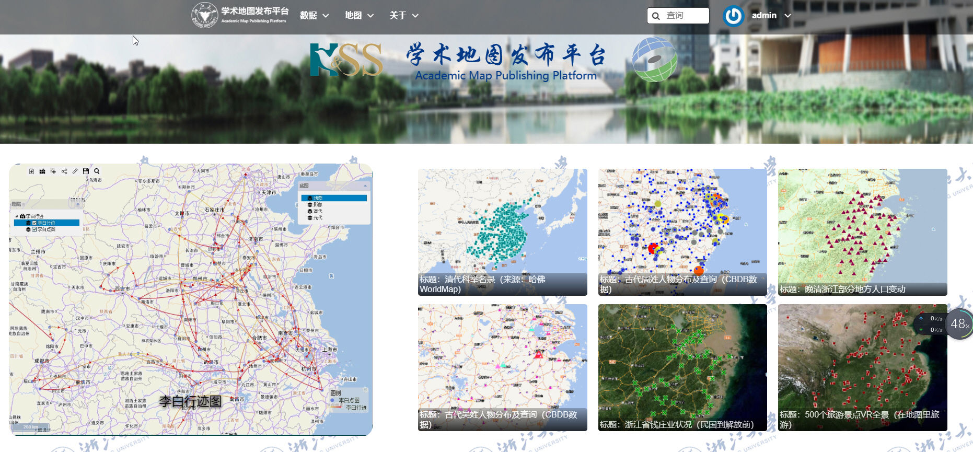Open the basemap gallery tool icon

point(42,171)
